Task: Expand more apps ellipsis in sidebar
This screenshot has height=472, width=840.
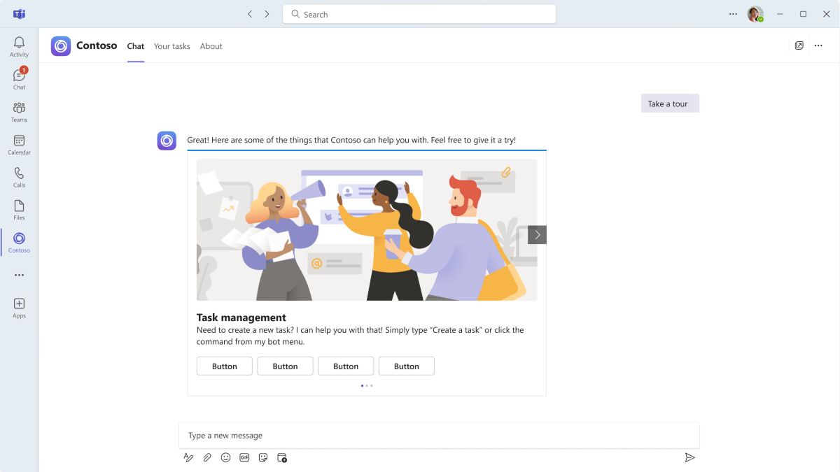Action: (19, 275)
